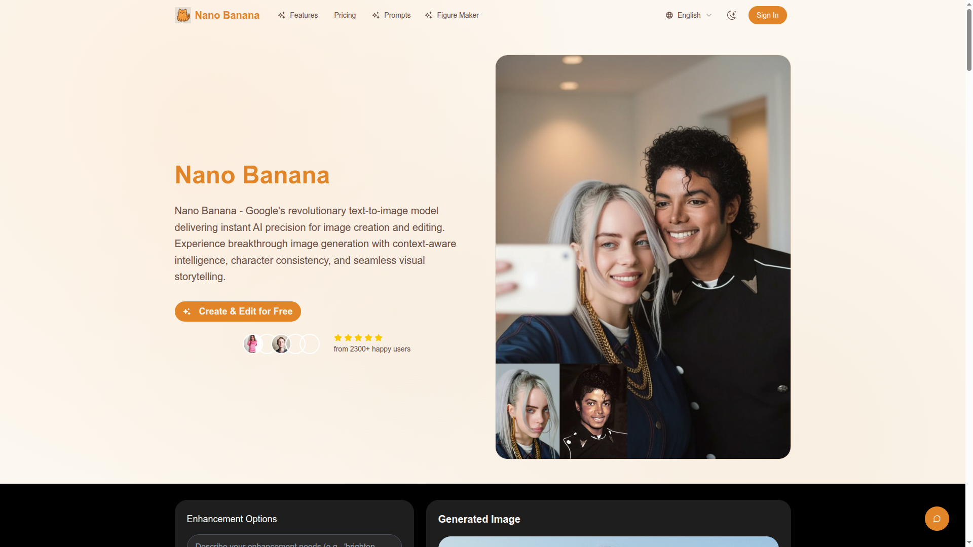The image size is (973, 547).
Task: Click the enhancement description input field
Action: pos(294,541)
